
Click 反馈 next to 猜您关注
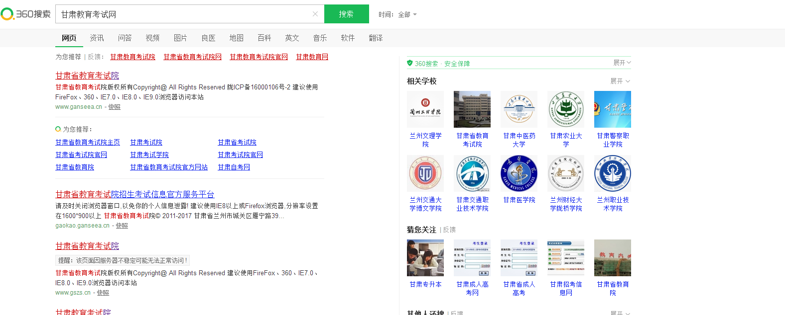(449, 230)
